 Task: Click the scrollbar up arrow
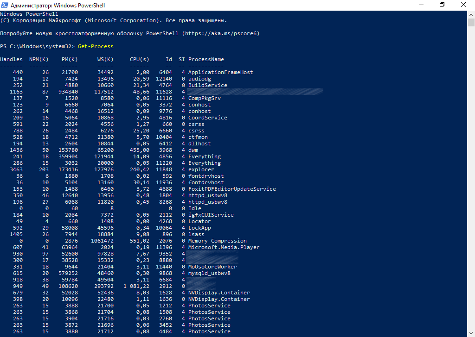pos(471,14)
